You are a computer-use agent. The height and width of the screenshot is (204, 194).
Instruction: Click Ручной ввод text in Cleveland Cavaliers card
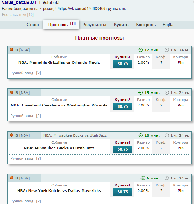(22, 116)
